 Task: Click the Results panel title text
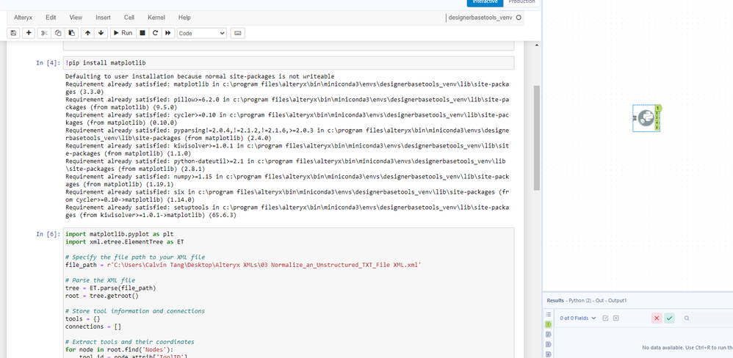click(x=587, y=301)
